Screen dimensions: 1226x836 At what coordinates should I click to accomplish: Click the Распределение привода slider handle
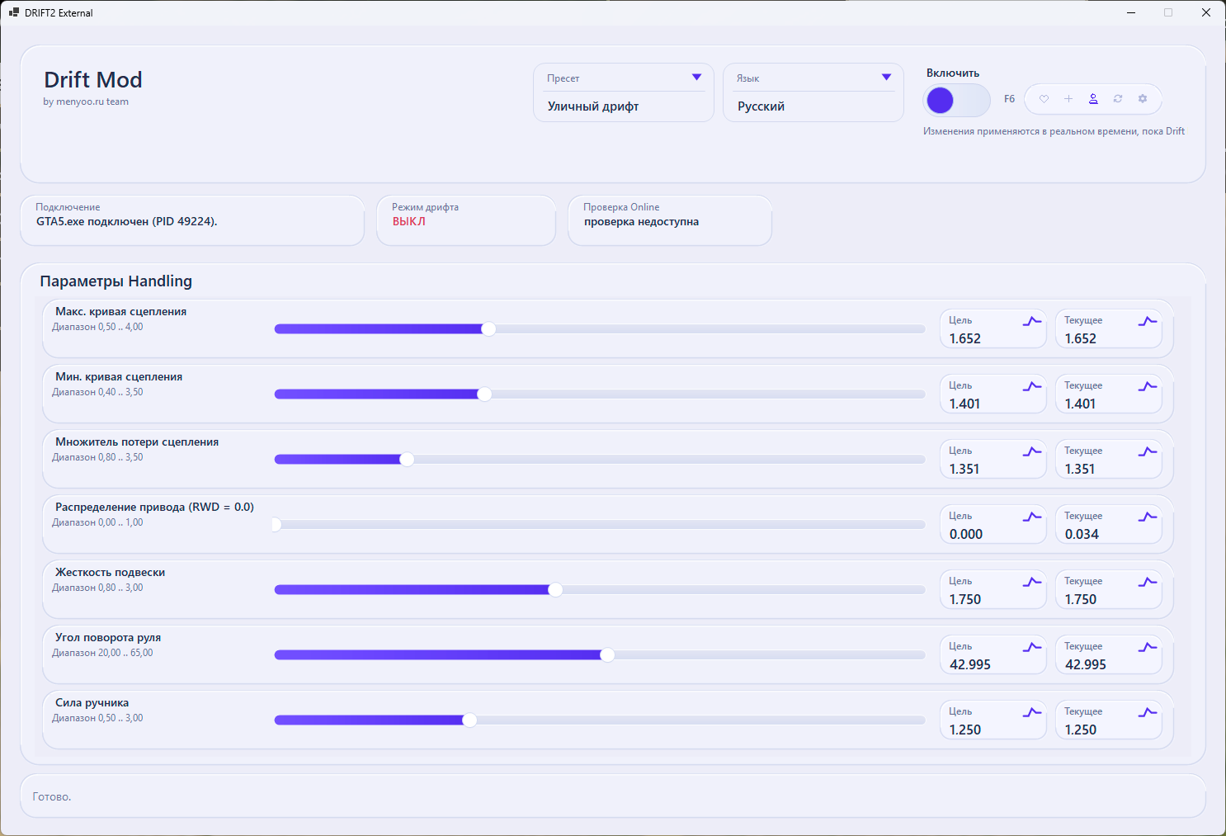pyautogui.click(x=276, y=525)
